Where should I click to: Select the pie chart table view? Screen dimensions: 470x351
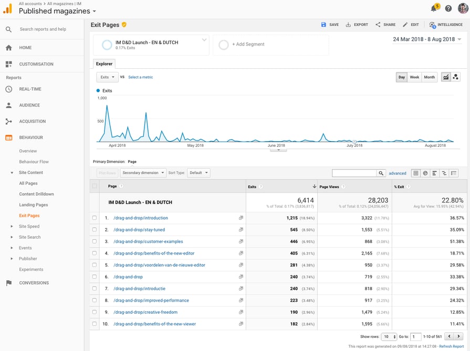click(x=425, y=173)
